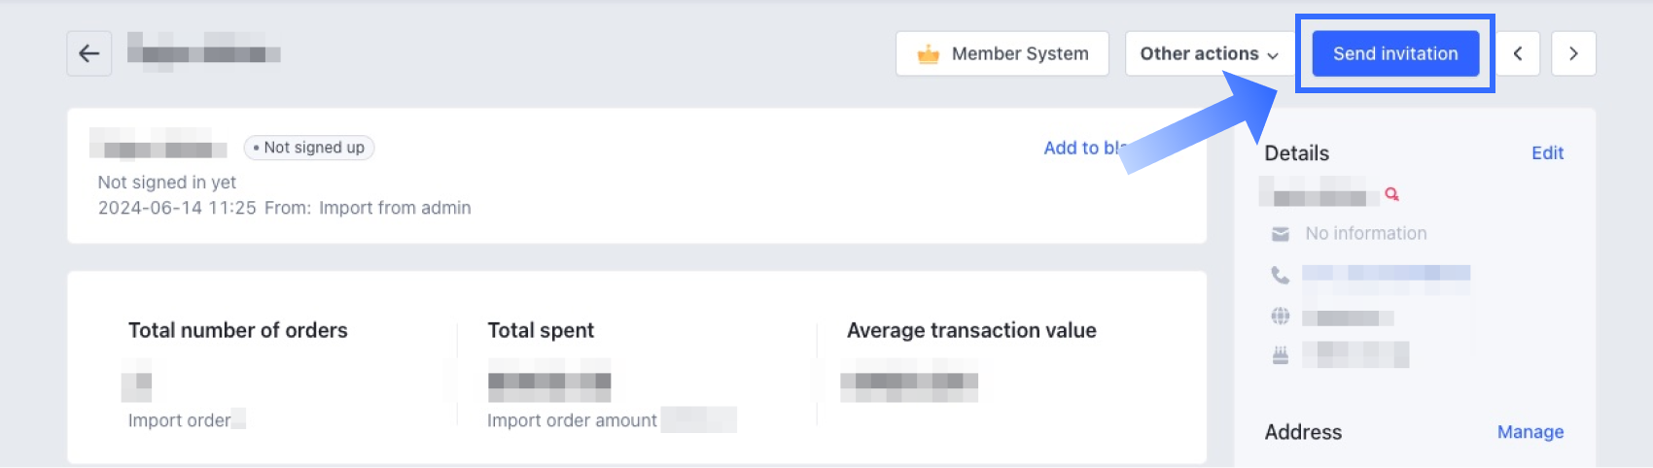This screenshot has height=468, width=1653.
Task: Click the back arrow button
Action: coord(88,53)
